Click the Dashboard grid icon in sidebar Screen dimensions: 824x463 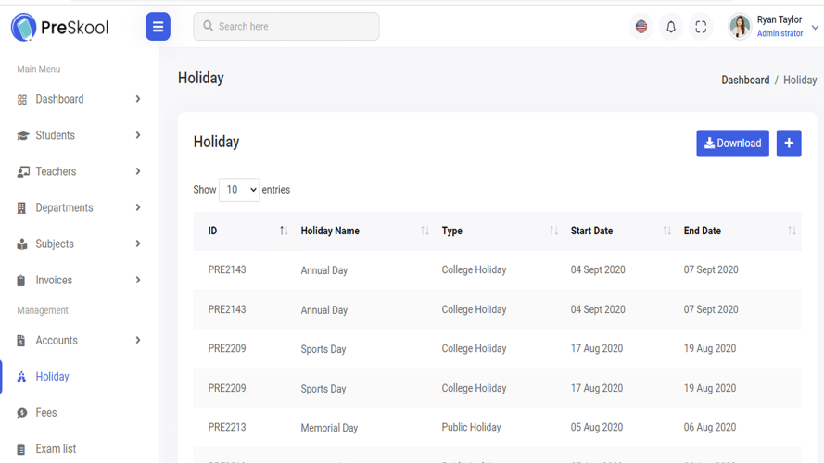pos(21,100)
